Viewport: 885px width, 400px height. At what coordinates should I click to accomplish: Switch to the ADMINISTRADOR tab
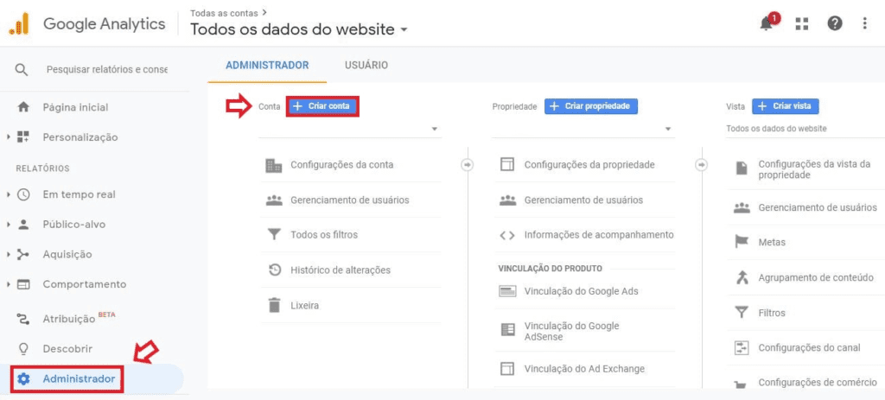pos(268,66)
